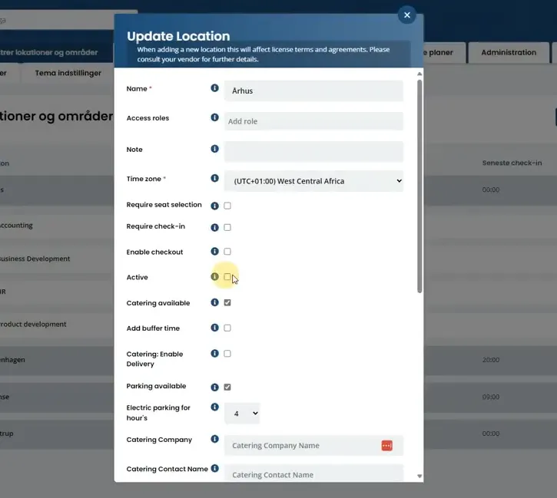Screen dimensions: 557x498
Task: Open Electric parking hours dropdown
Action: (x=242, y=414)
